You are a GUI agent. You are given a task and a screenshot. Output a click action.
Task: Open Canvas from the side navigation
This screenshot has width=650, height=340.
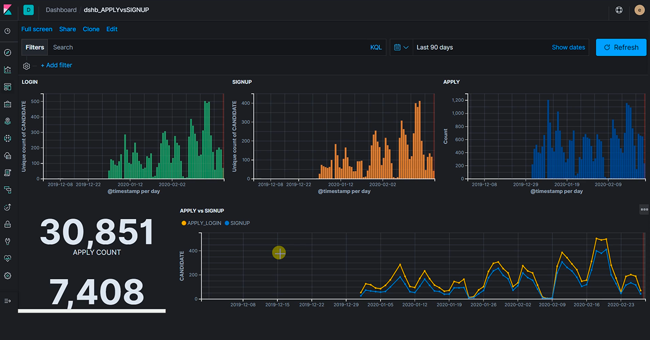pyautogui.click(x=8, y=104)
